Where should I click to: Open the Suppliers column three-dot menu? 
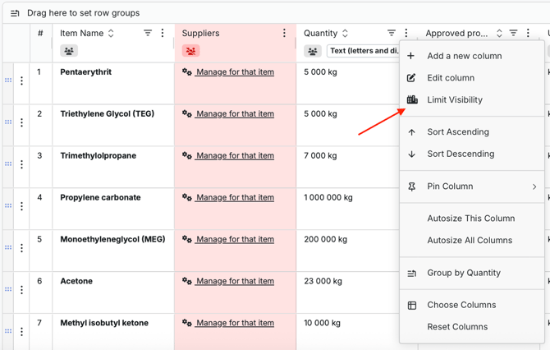(284, 33)
